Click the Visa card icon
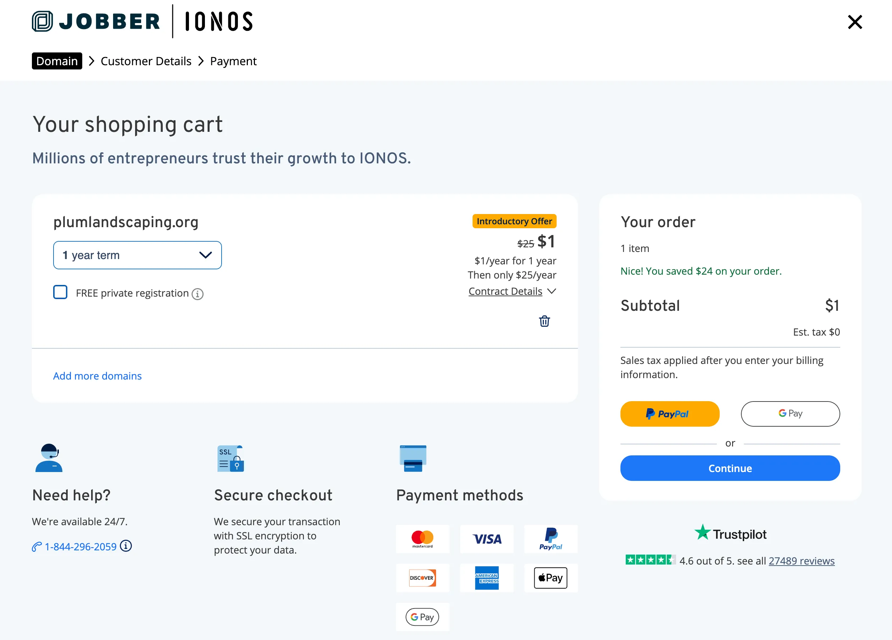Image resolution: width=892 pixels, height=640 pixels. pos(487,539)
